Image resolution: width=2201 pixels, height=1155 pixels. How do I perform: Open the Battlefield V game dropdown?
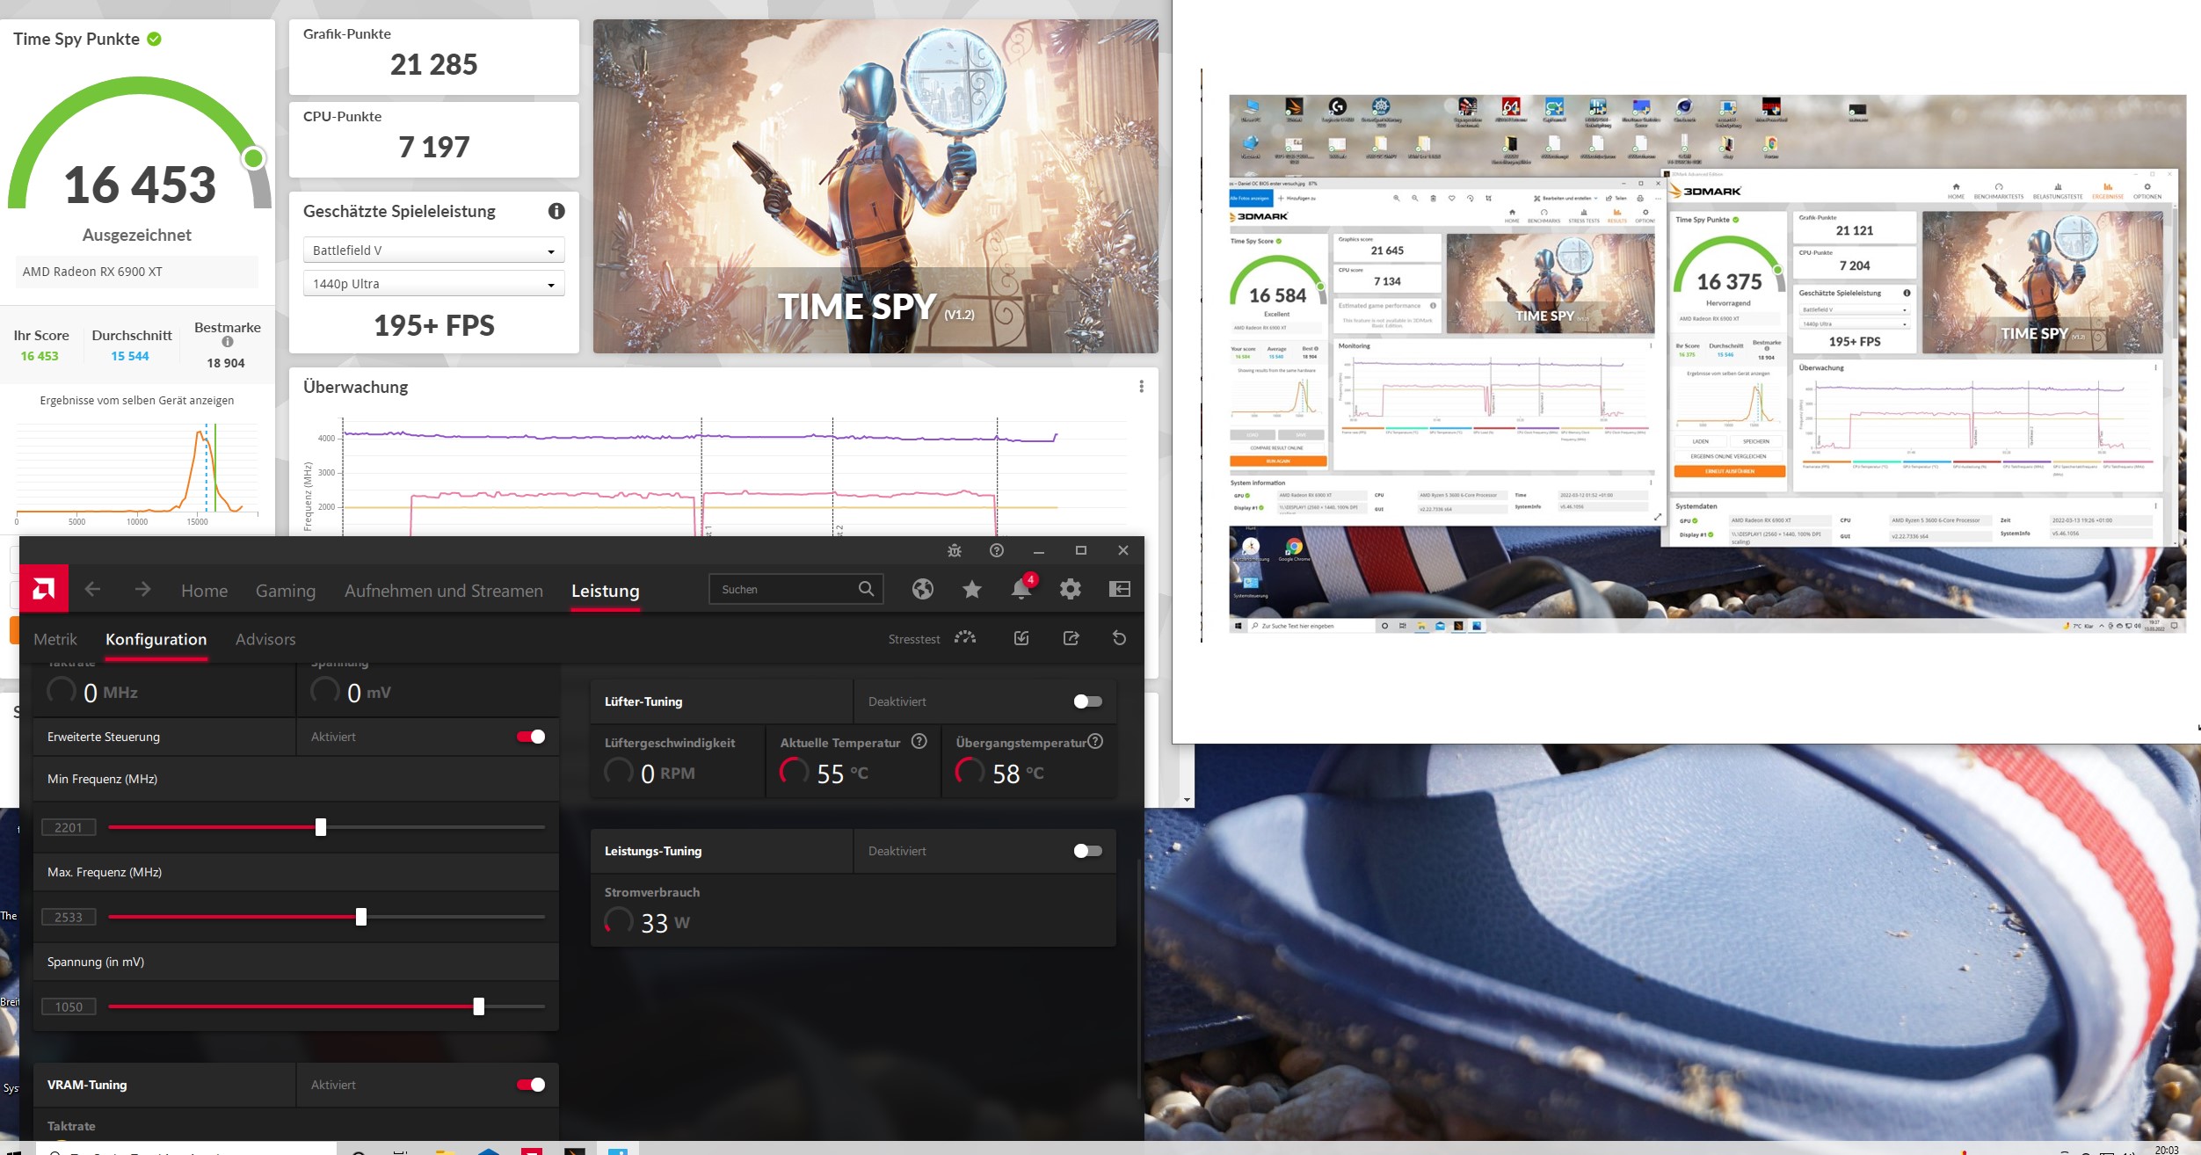[x=433, y=251]
